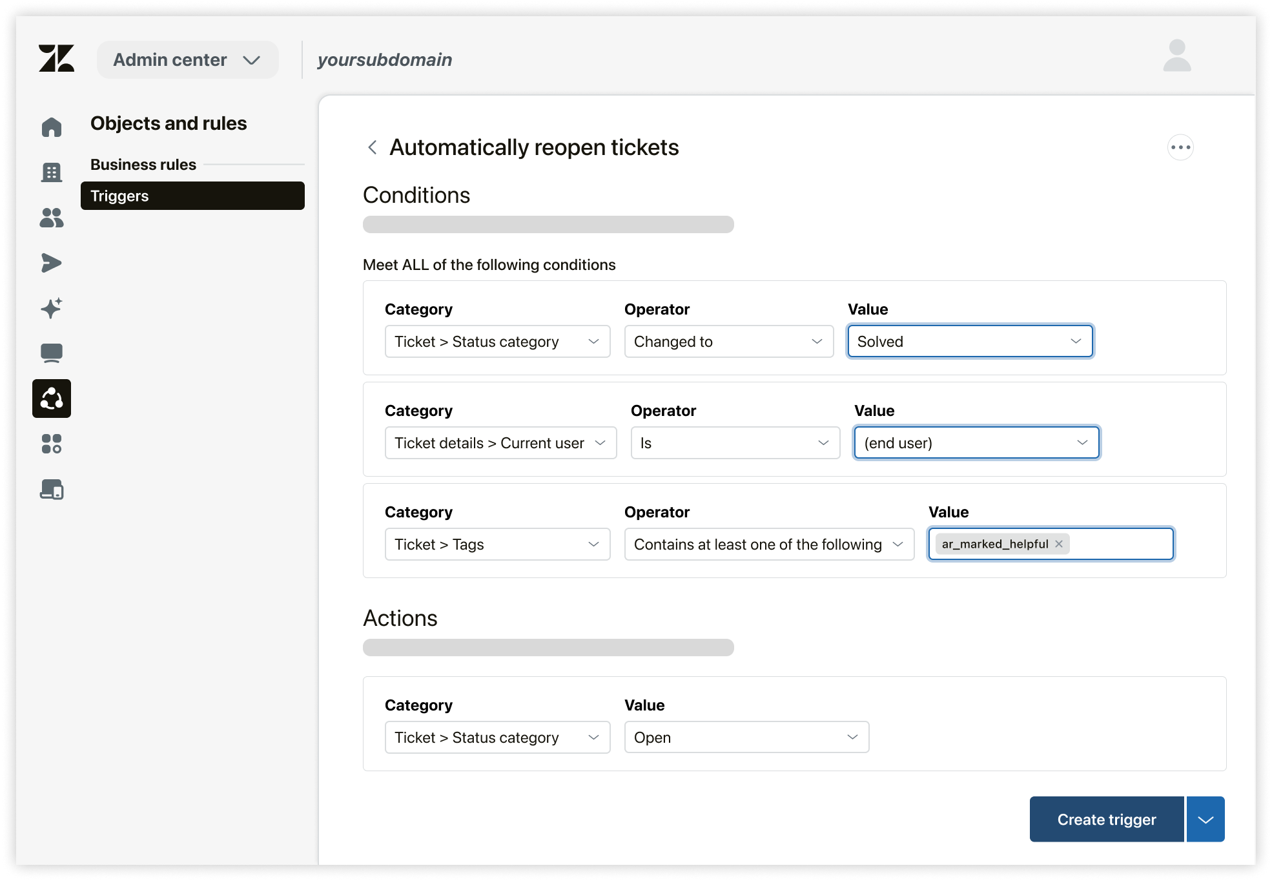Click the Automatically reopen tickets title
This screenshot has width=1272, height=881.
[534, 147]
